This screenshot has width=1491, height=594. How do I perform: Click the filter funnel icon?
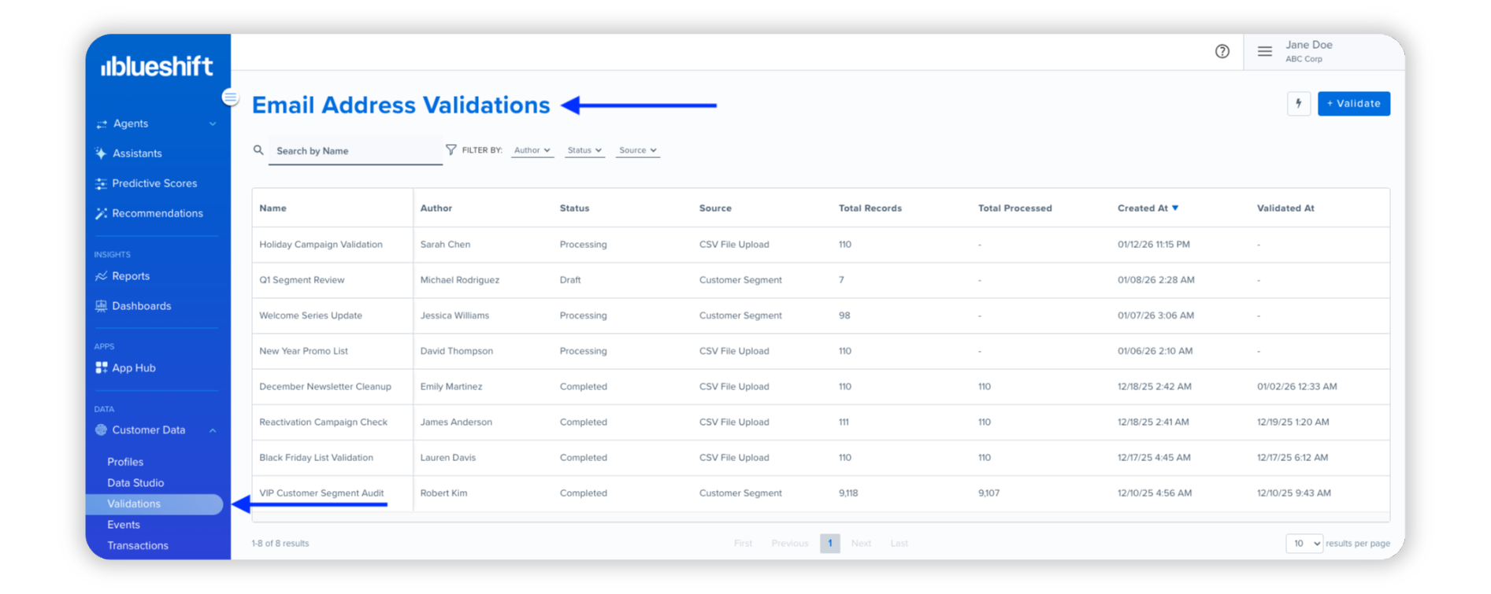click(x=451, y=149)
